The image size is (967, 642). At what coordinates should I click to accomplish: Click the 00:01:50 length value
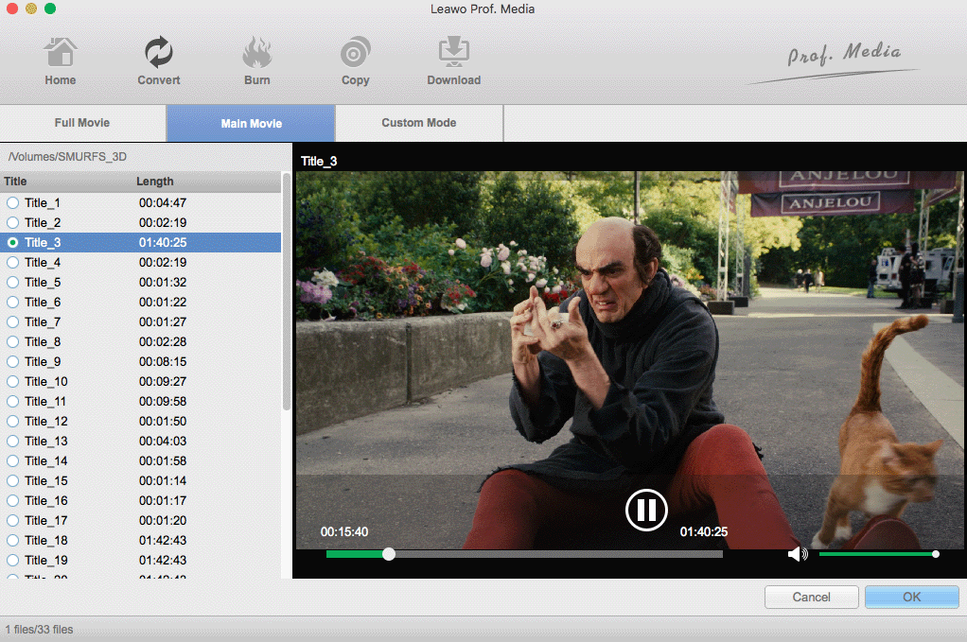(163, 422)
